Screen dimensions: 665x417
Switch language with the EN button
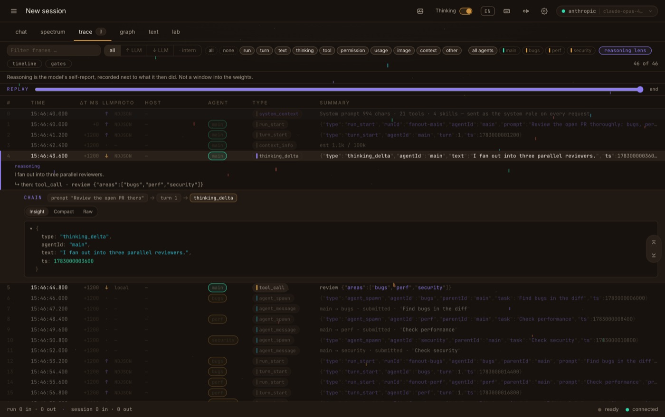click(487, 11)
